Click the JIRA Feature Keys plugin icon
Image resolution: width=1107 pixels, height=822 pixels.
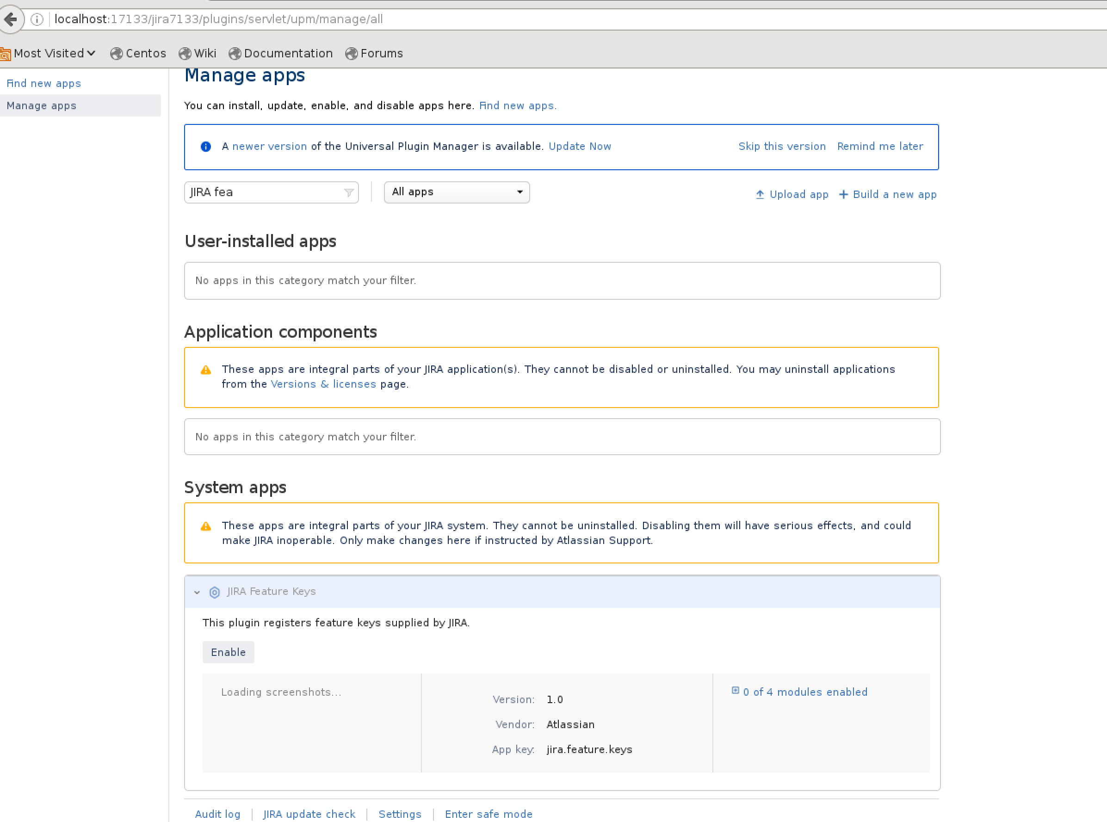pos(215,592)
